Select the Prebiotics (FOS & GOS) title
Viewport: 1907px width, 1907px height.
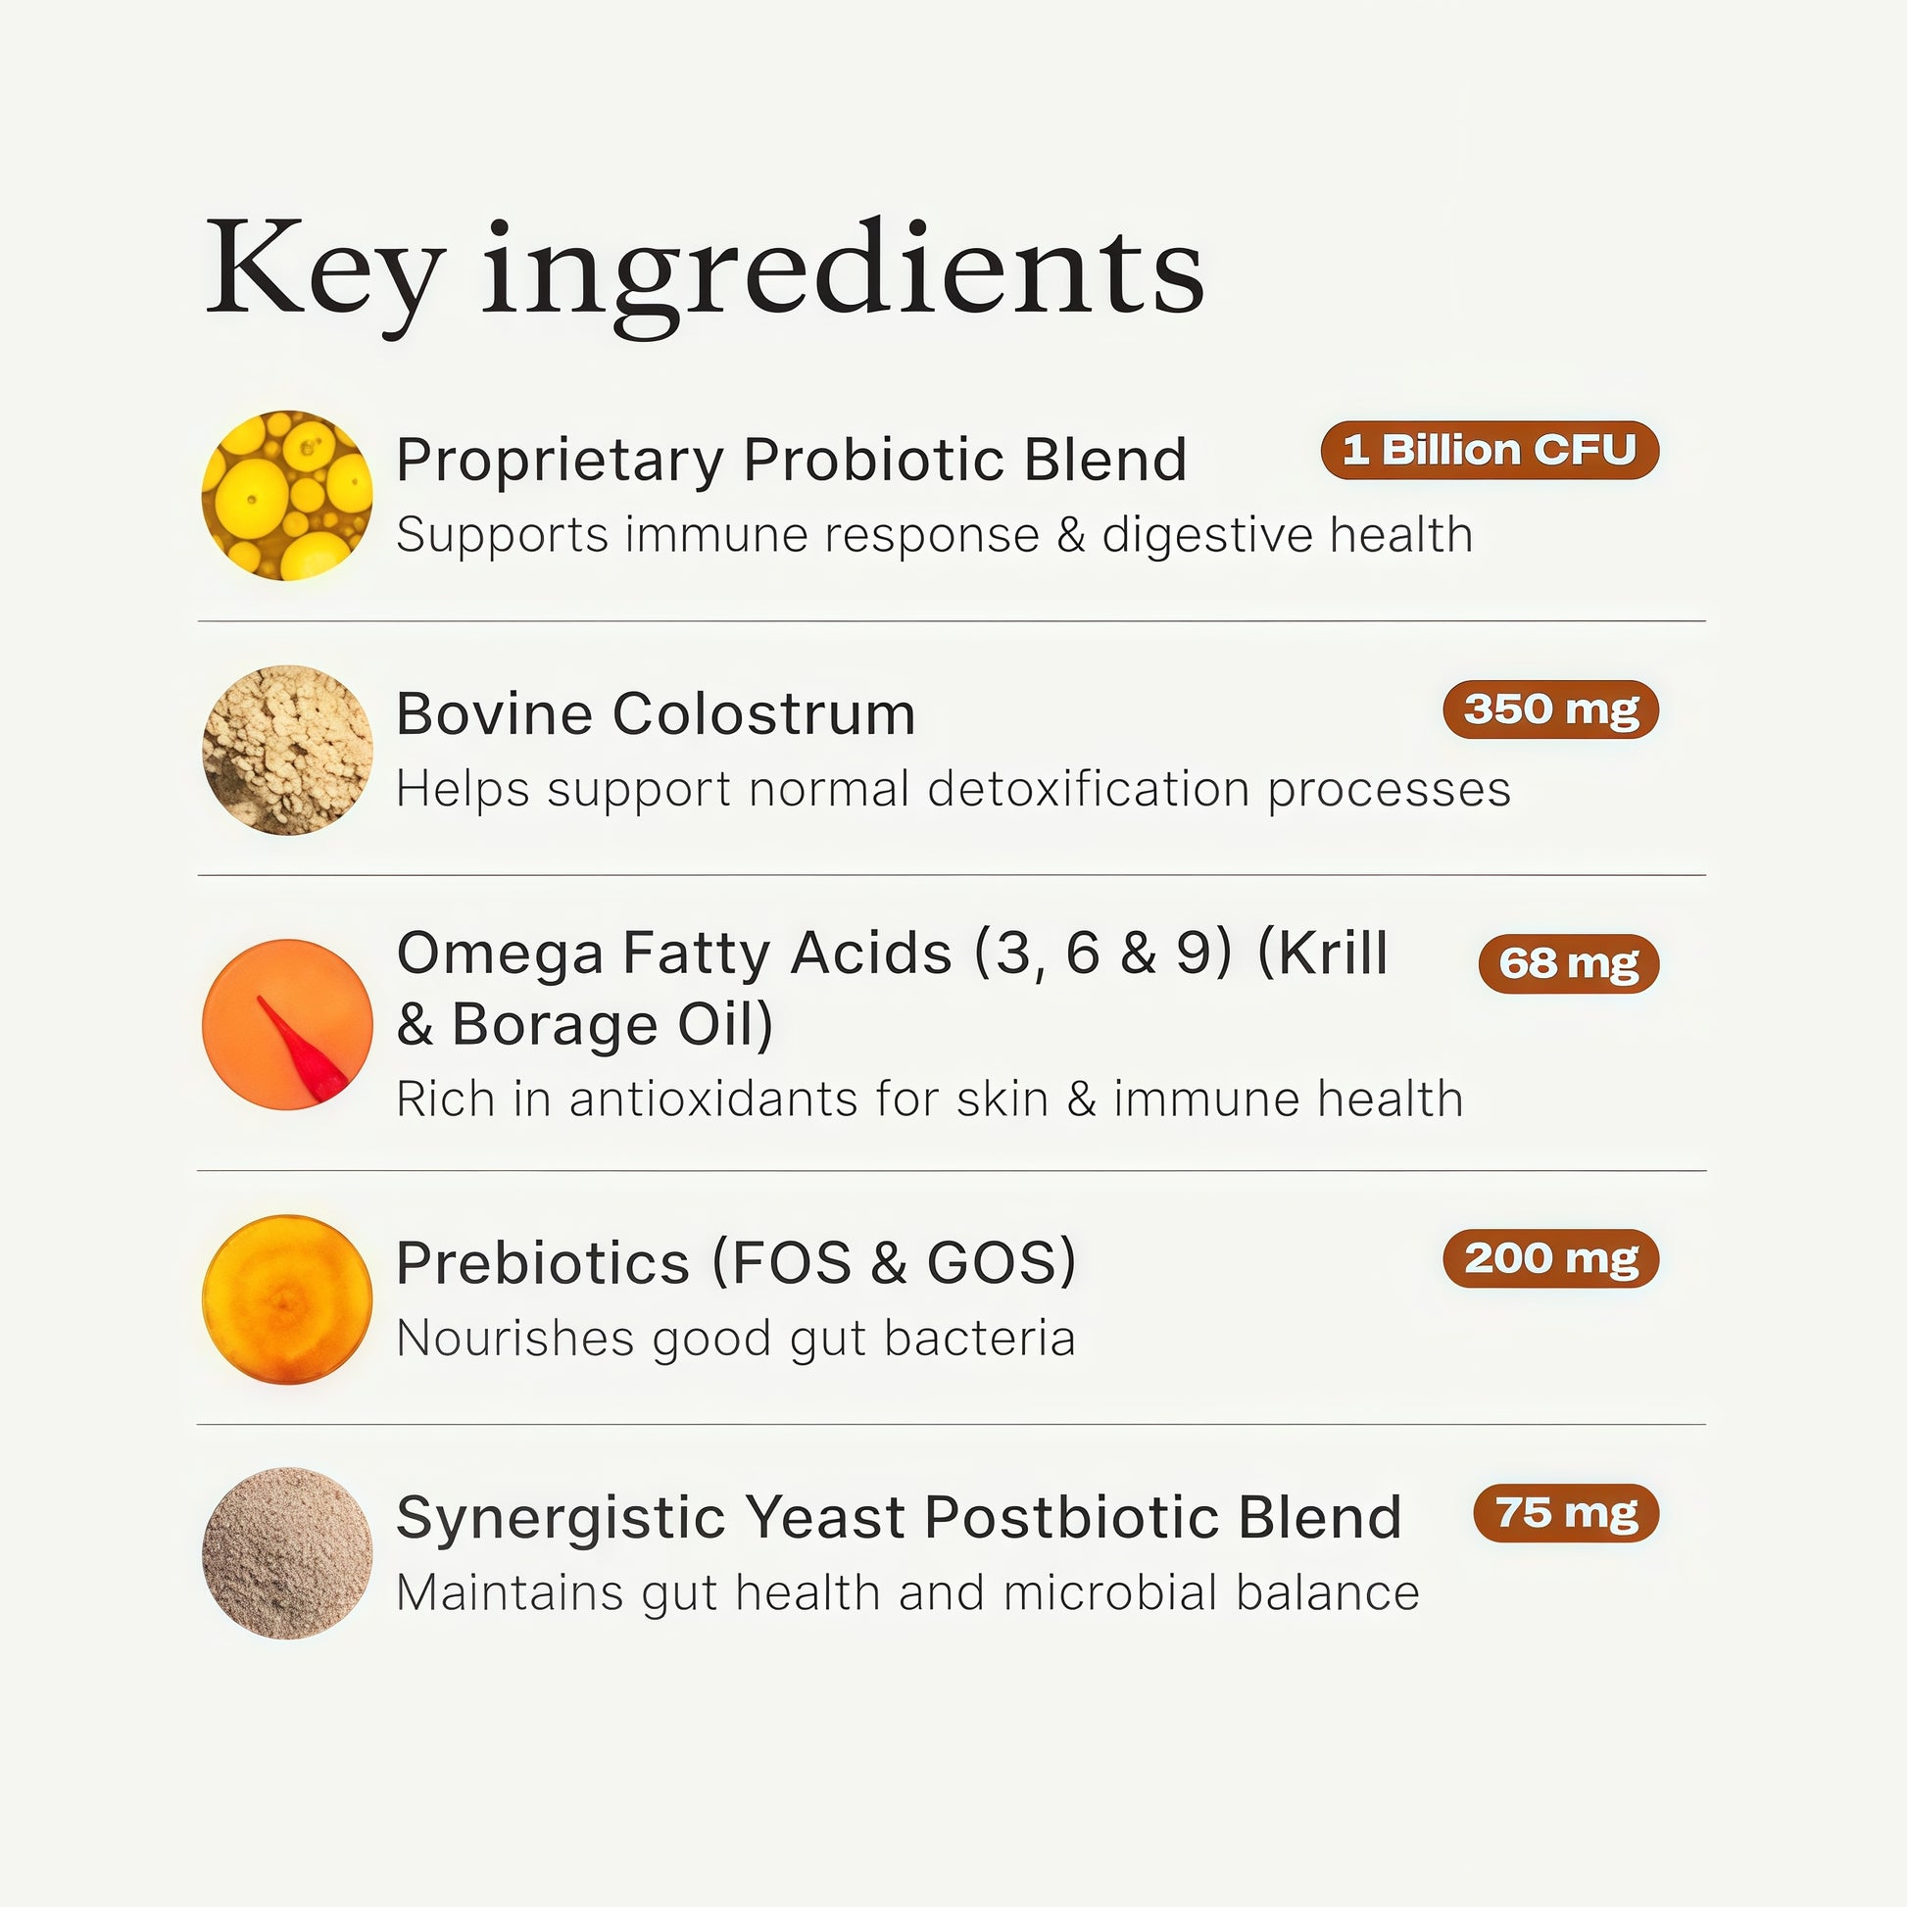(x=735, y=1263)
